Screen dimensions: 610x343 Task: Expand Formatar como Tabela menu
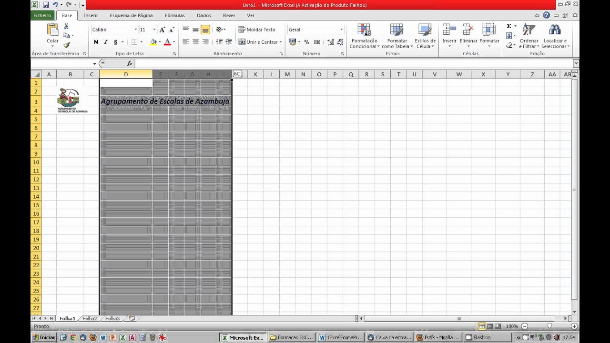[397, 36]
